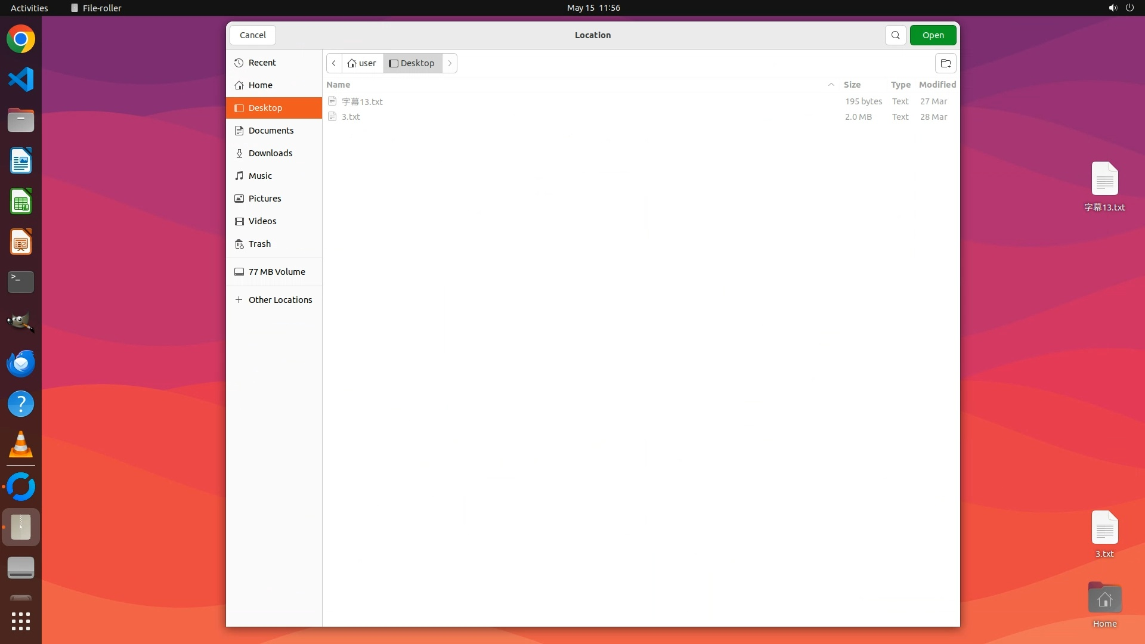Click the path bar right chevron
Image resolution: width=1145 pixels, height=644 pixels.
tap(450, 63)
